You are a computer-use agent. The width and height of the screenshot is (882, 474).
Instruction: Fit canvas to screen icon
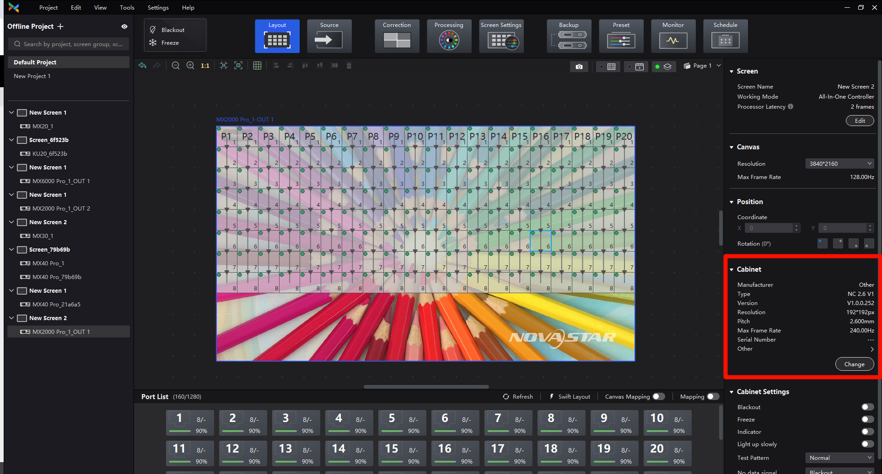pos(238,66)
